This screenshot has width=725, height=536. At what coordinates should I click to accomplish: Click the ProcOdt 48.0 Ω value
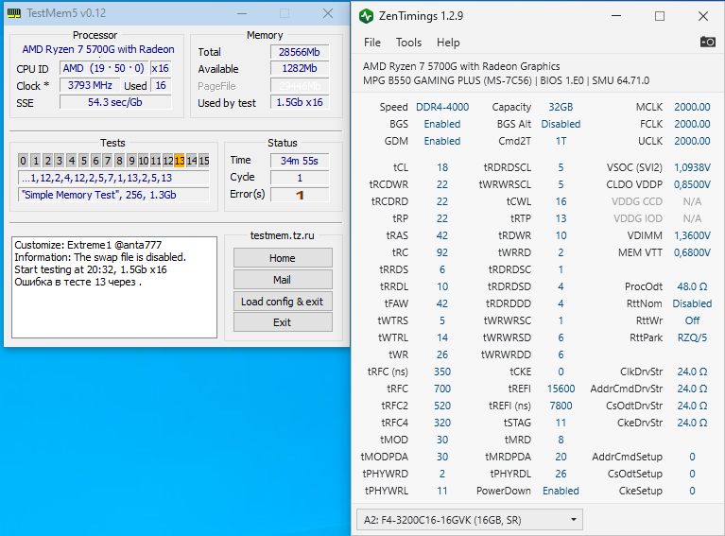pyautogui.click(x=692, y=286)
